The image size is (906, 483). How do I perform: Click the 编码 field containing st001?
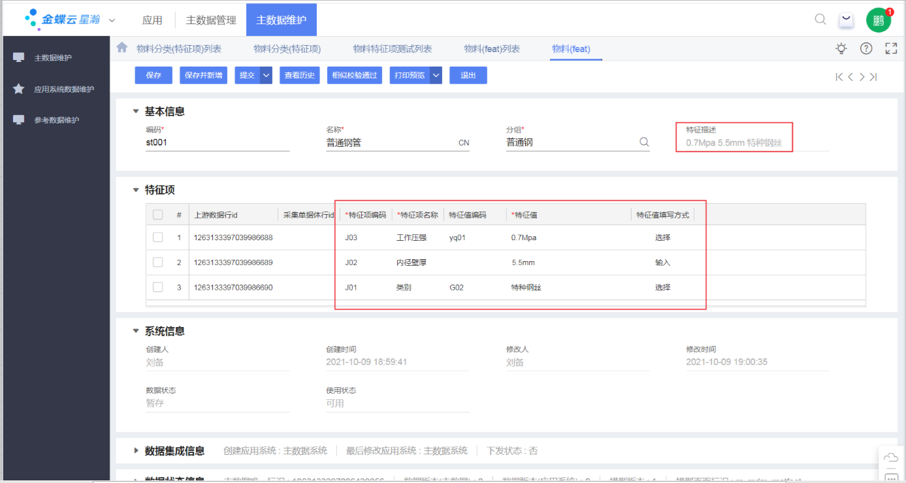click(218, 142)
